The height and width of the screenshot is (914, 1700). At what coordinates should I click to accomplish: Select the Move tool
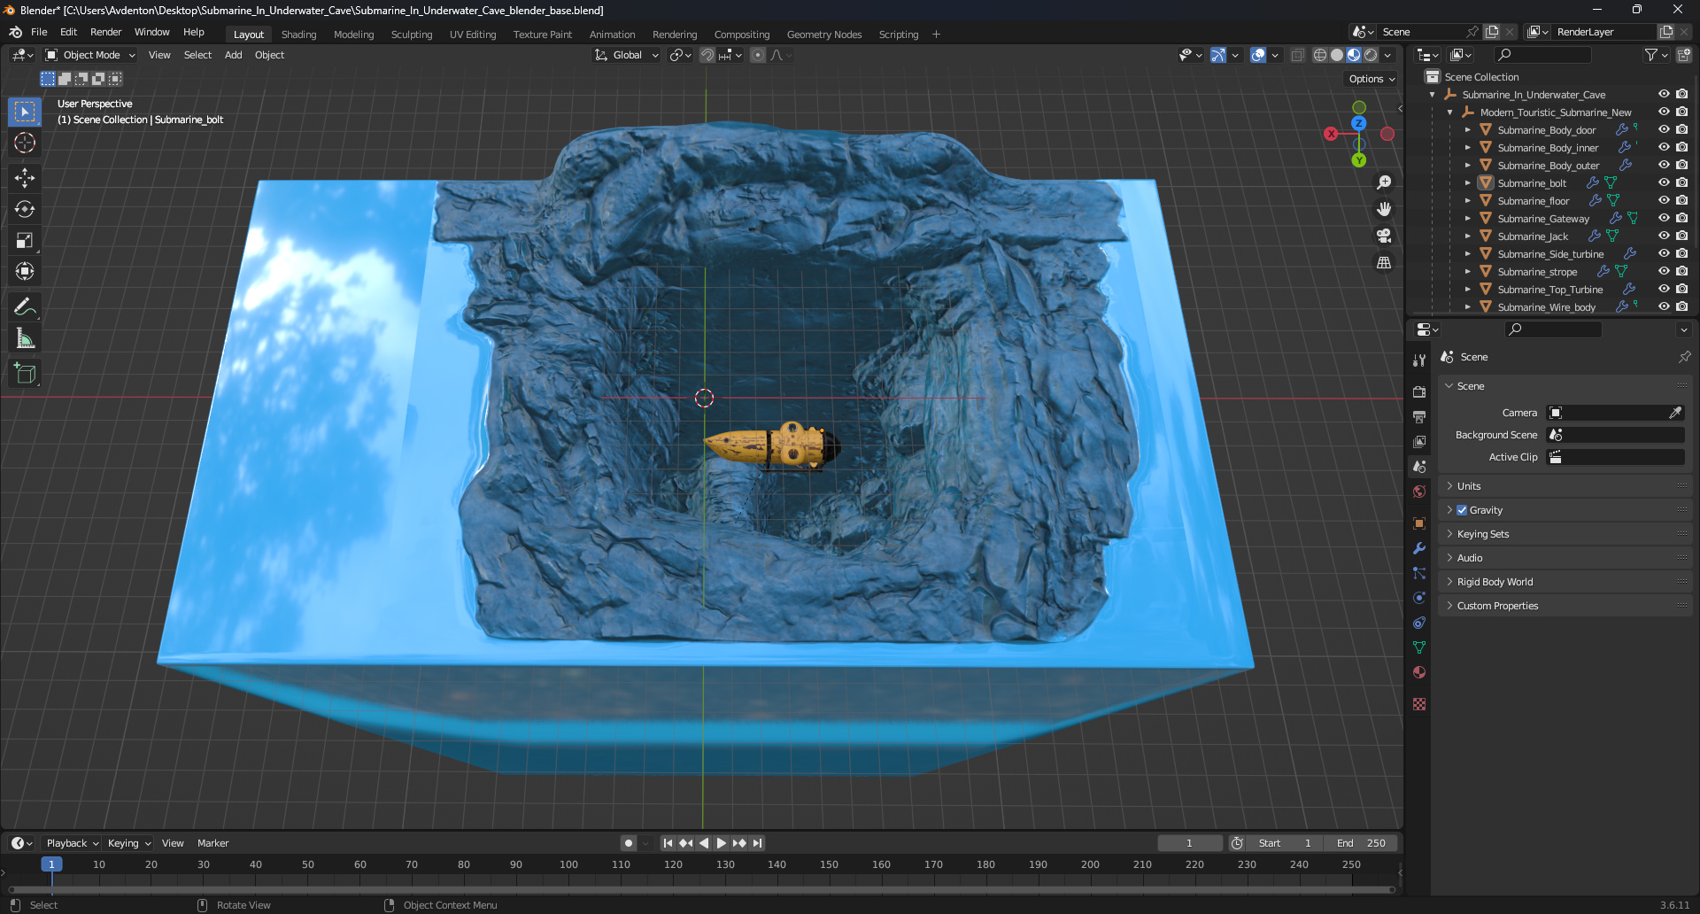(x=25, y=178)
